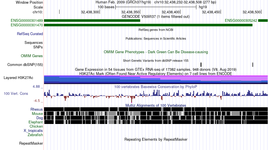Click the long ENSG00000301470 green transcript bar
268x150 pixels.
coord(148,25)
